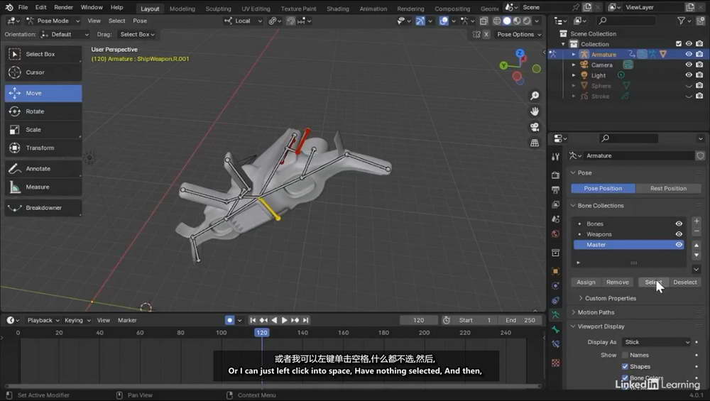Choose the Move tool
The height and width of the screenshot is (401, 710).
coord(43,93)
